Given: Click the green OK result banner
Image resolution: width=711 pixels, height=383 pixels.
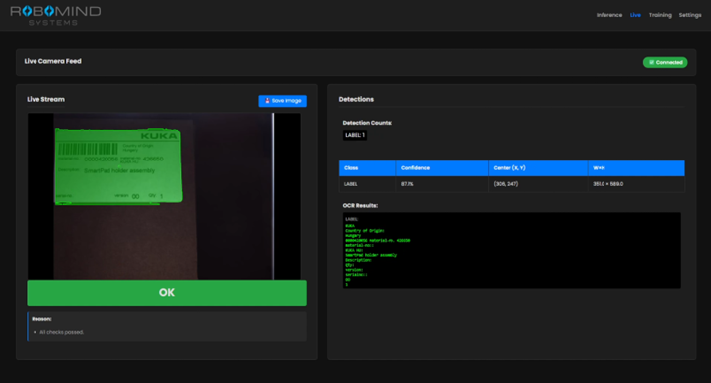Looking at the screenshot, I should point(167,292).
